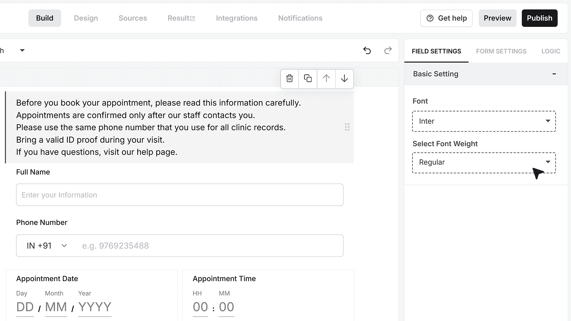The height and width of the screenshot is (321, 571).
Task: Move the block down with arrow icon
Action: point(344,78)
